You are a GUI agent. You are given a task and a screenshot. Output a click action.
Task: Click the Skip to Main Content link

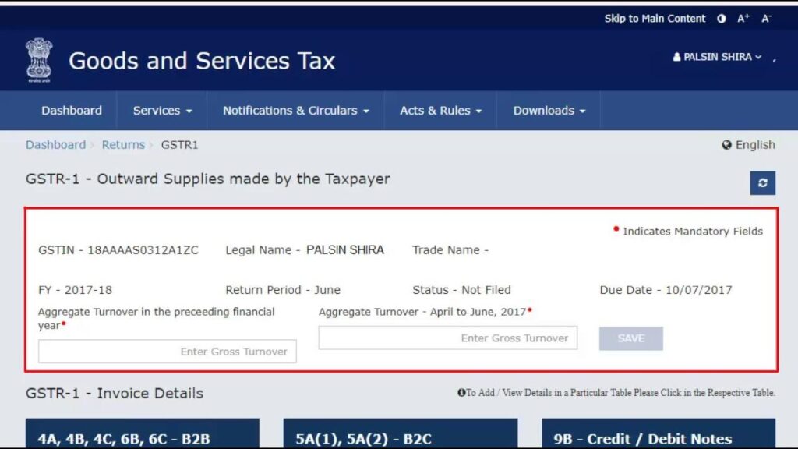pos(655,18)
